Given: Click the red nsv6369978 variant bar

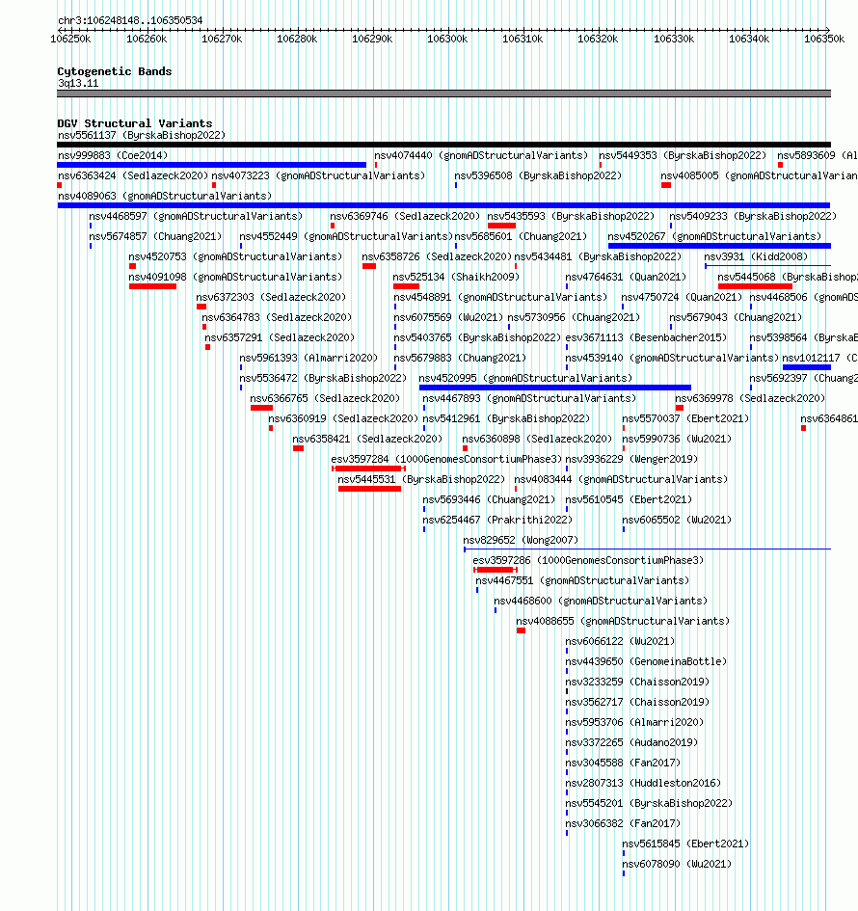Looking at the screenshot, I should point(680,408).
